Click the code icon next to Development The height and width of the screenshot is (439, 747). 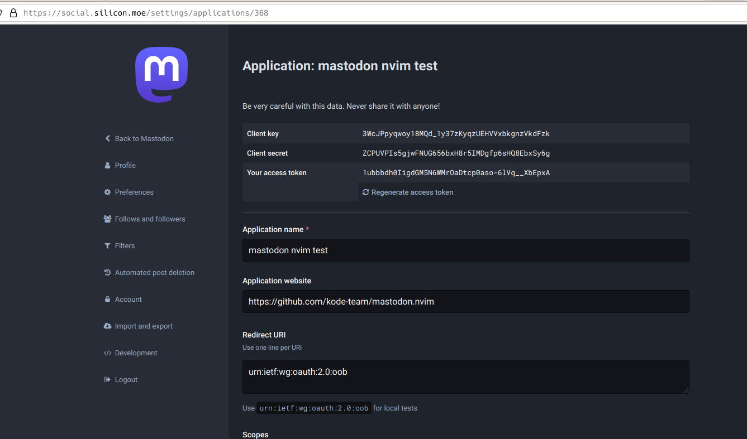tap(107, 353)
